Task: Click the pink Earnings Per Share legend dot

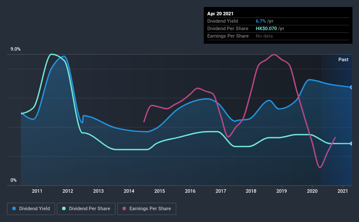Action: click(x=124, y=208)
